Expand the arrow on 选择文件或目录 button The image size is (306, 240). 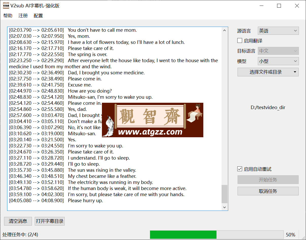coord(295,72)
